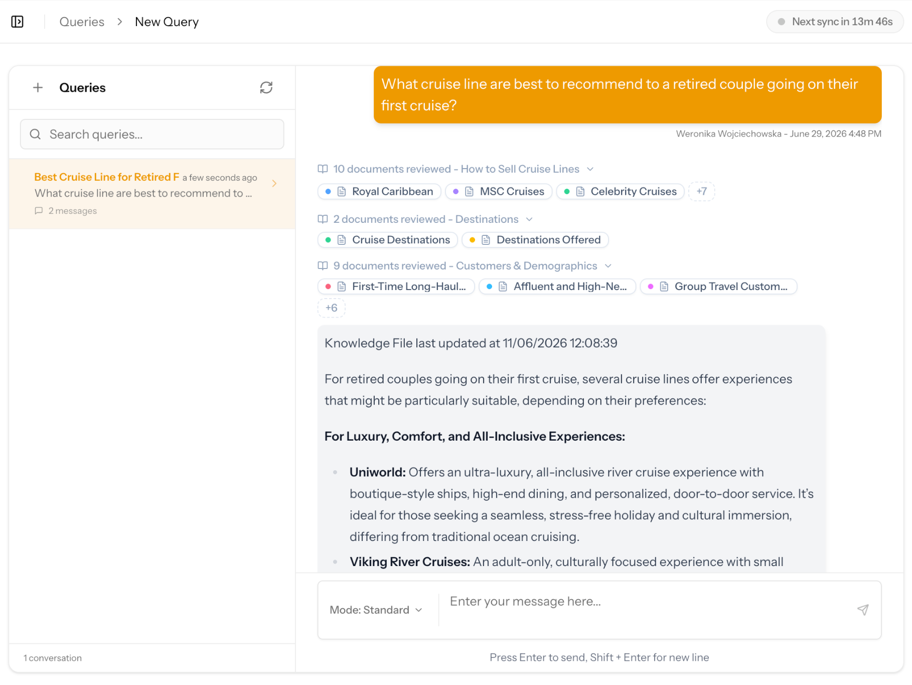Click the Celebrity Cruises file icon

tap(580, 191)
